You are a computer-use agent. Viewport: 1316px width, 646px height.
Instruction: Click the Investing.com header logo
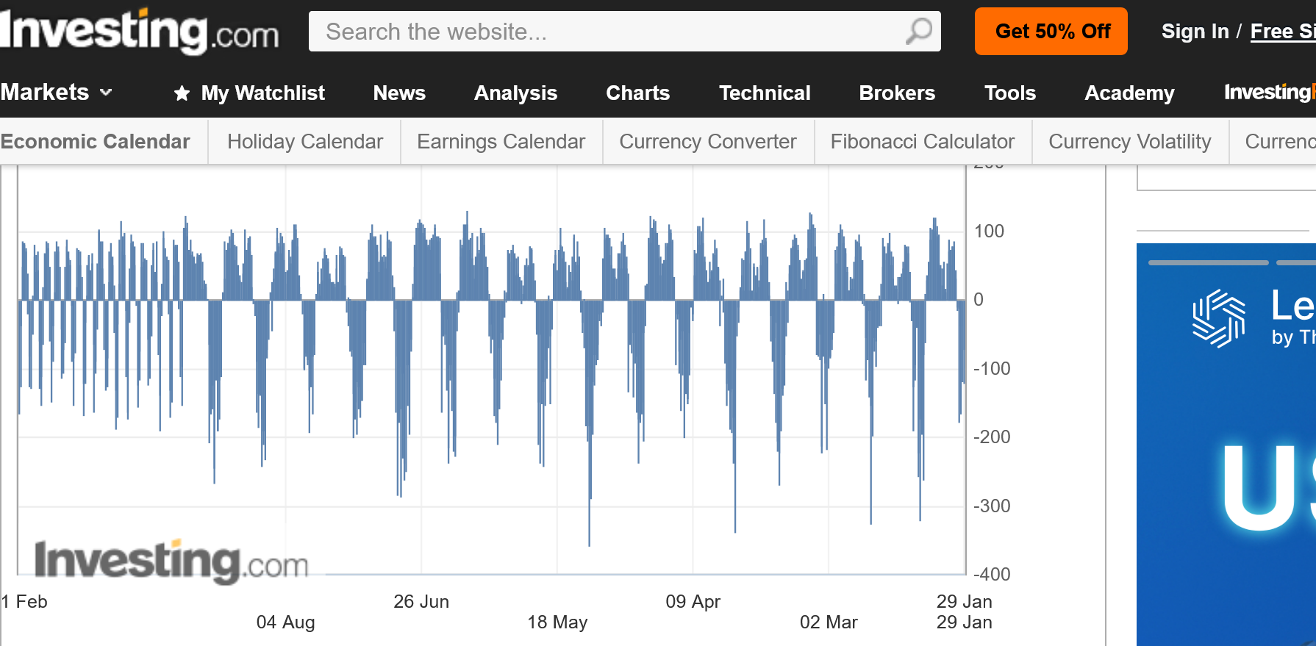tap(139, 32)
